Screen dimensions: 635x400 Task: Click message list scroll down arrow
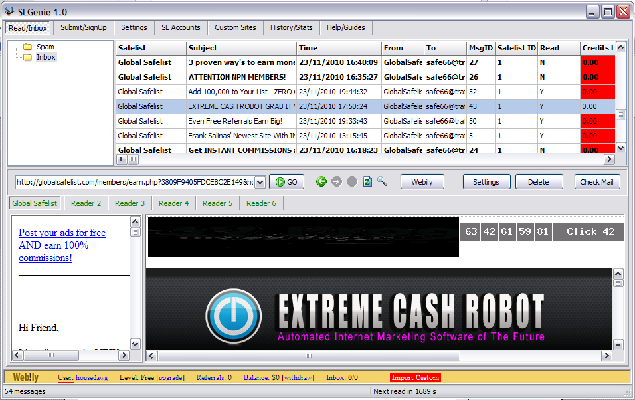pos(620,148)
